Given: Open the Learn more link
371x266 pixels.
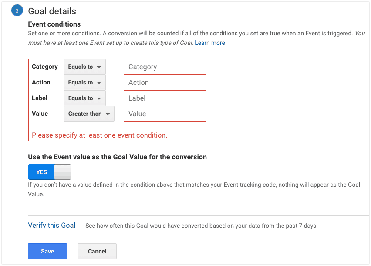Looking at the screenshot, I should [x=209, y=43].
